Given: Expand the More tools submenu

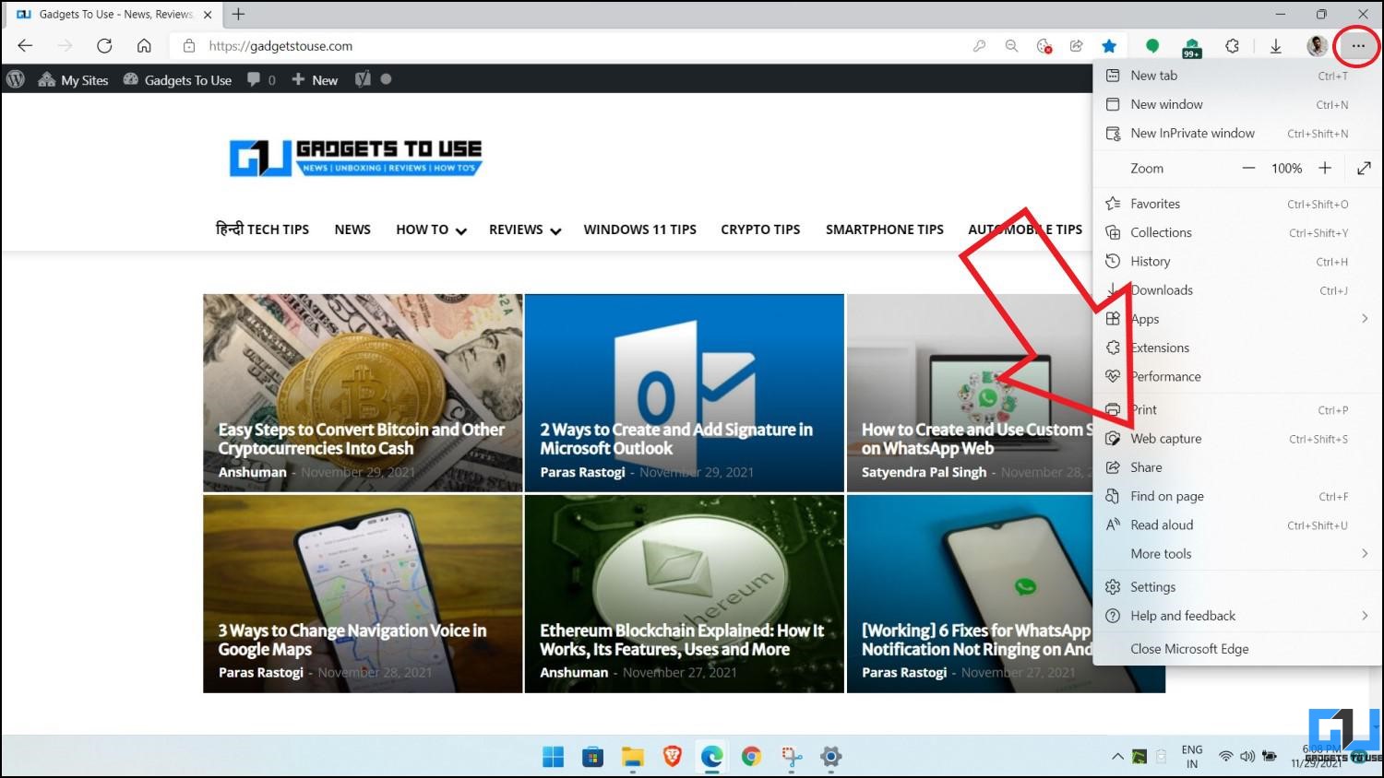Looking at the screenshot, I should click(1236, 553).
